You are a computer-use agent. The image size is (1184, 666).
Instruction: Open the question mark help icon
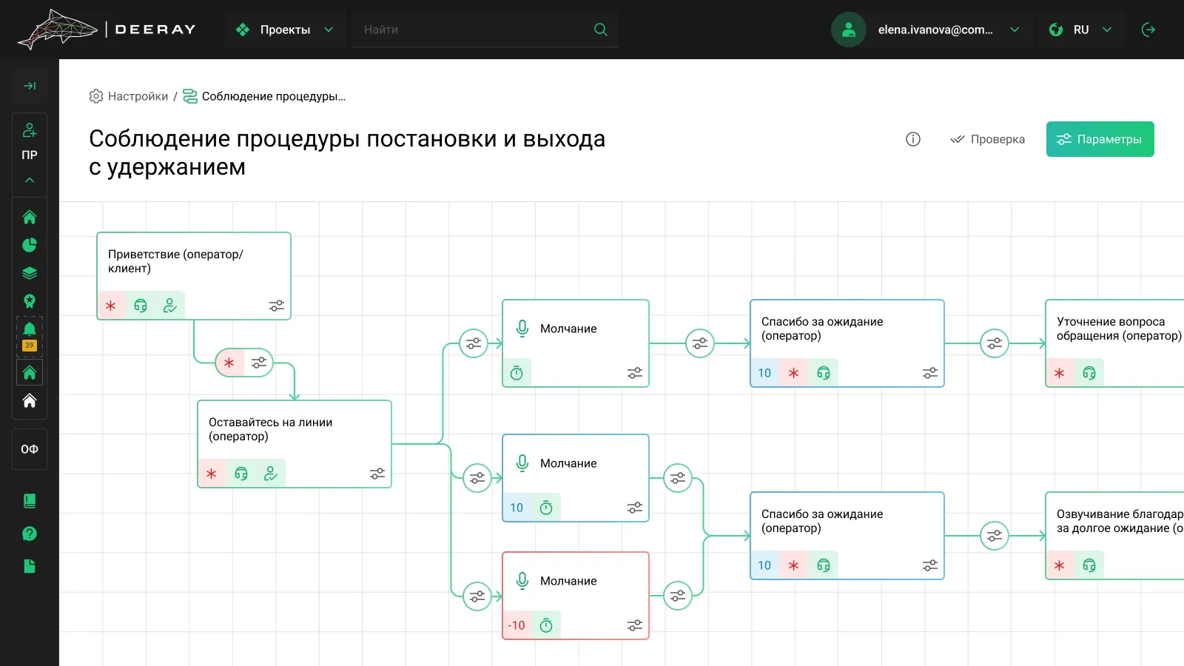(30, 534)
